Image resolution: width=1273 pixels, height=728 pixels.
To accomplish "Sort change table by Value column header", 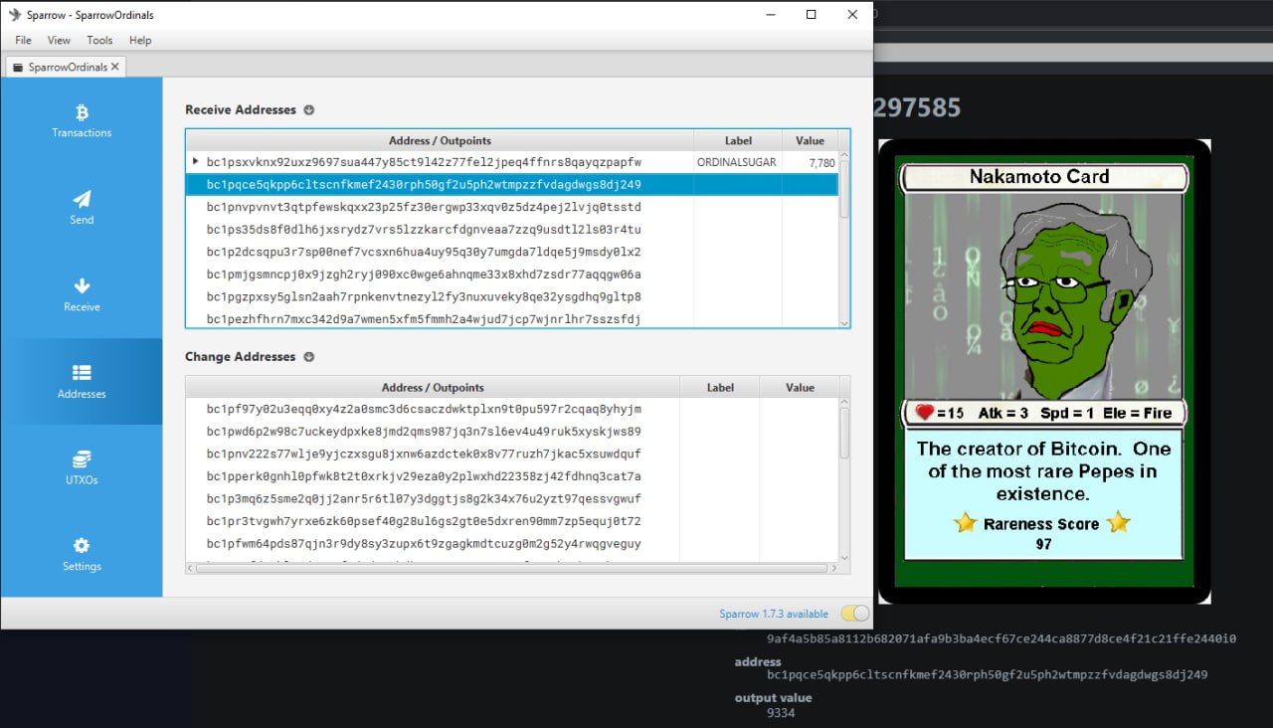I will point(800,387).
